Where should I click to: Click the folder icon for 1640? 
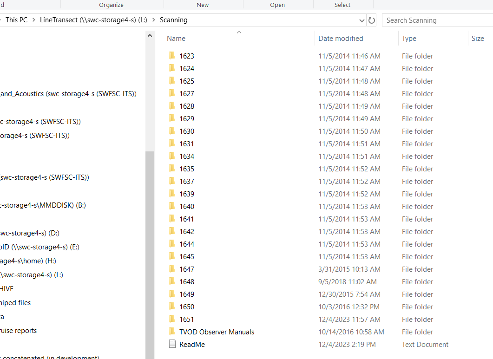pos(172,207)
